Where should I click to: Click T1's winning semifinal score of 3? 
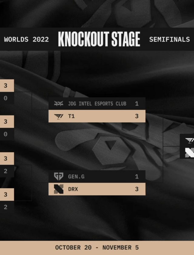137,116
